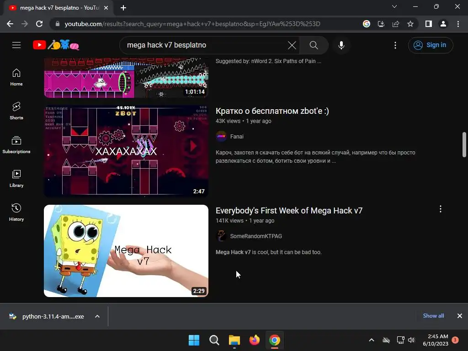The width and height of the screenshot is (468, 351).
Task: Open YouTube settings three-dot menu
Action: [395, 45]
